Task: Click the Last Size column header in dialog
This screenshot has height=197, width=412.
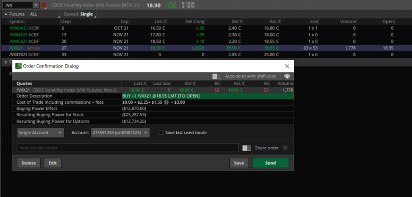Action: 162,84
